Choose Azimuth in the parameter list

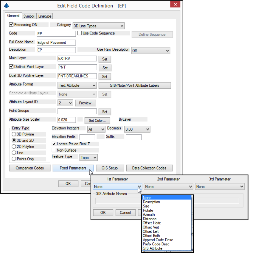point(167,215)
